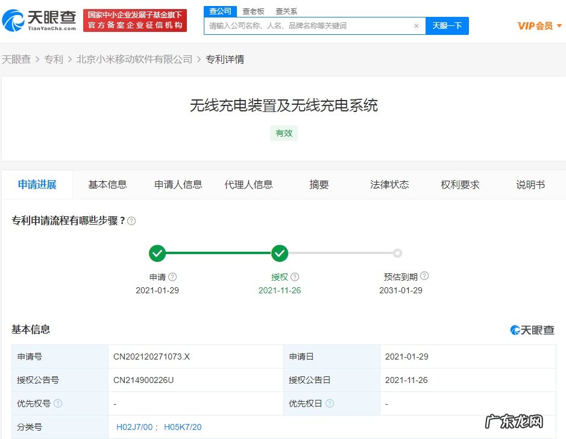The height and width of the screenshot is (439, 566).
Task: Open the help icon beside 专利申请流程有哪些步骤
Action: [131, 220]
